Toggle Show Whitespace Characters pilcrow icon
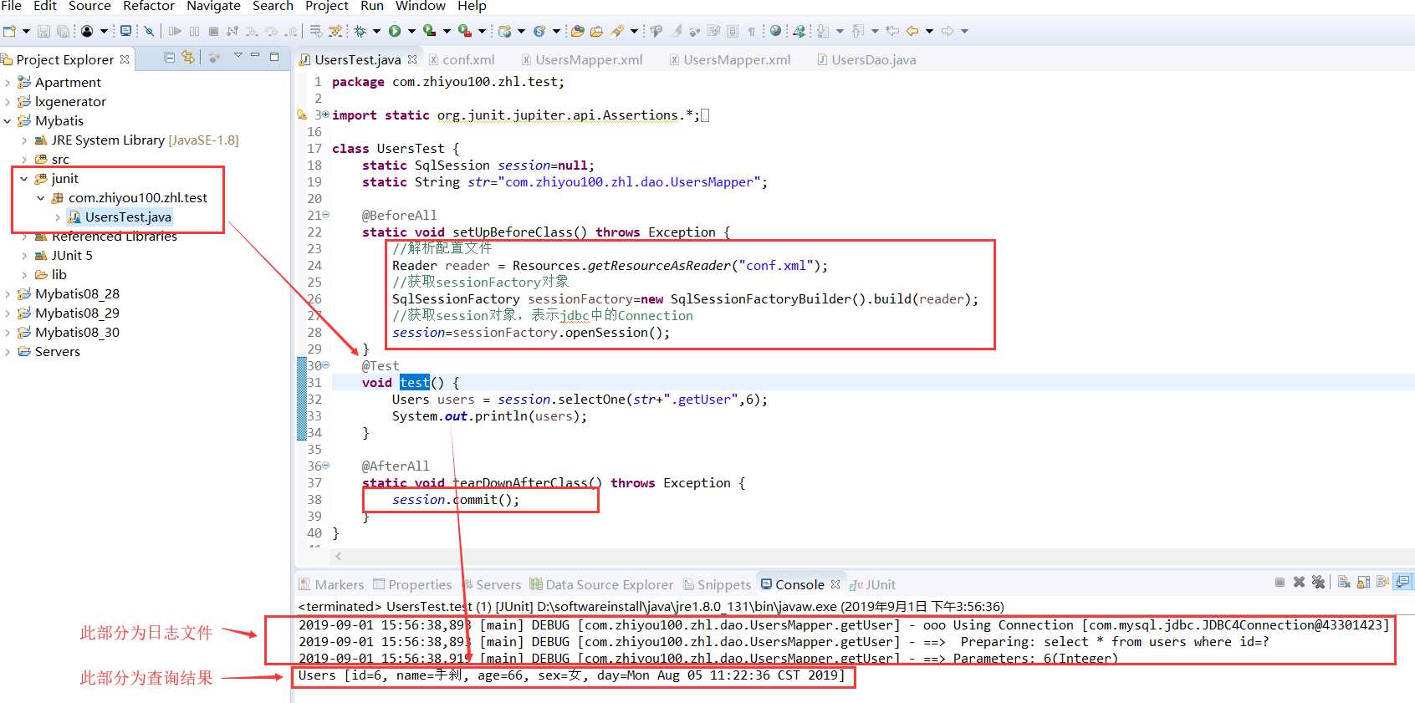This screenshot has height=703, width=1415. pyautogui.click(x=752, y=31)
